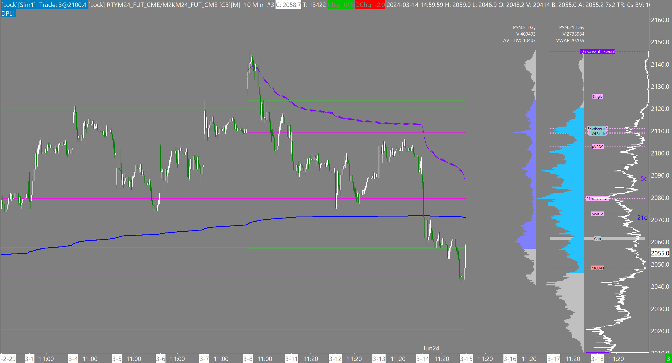Select the 3/8 SwingHi - pWKHi label

pos(597,52)
